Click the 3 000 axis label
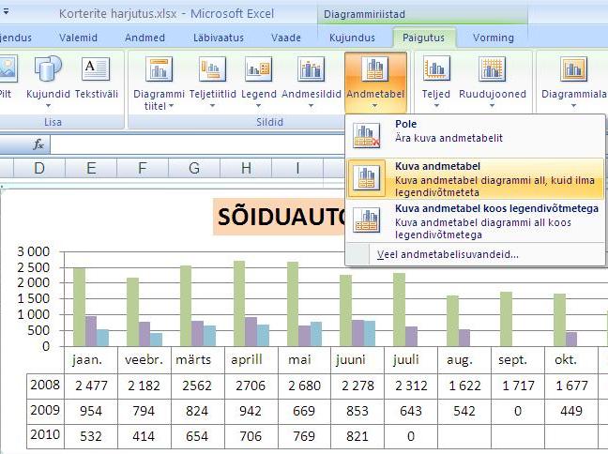Screen dimensions: 608x454 34,251
